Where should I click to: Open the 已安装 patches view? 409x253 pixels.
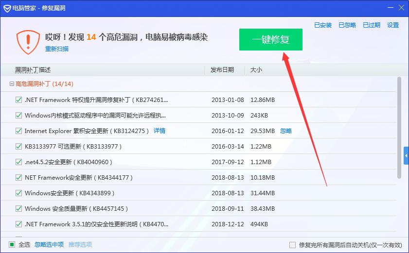coord(322,25)
